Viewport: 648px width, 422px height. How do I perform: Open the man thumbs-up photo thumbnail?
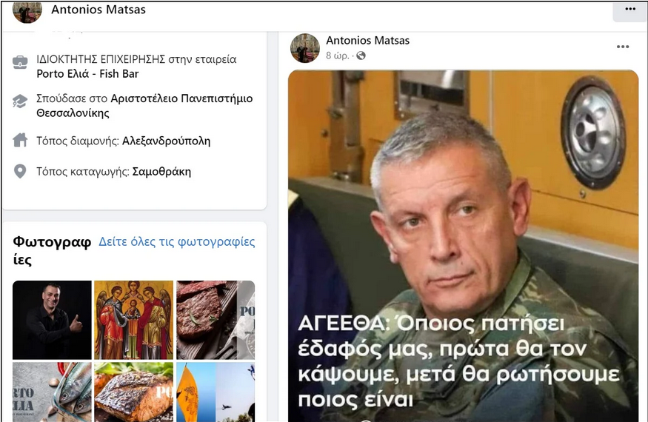tap(52, 320)
